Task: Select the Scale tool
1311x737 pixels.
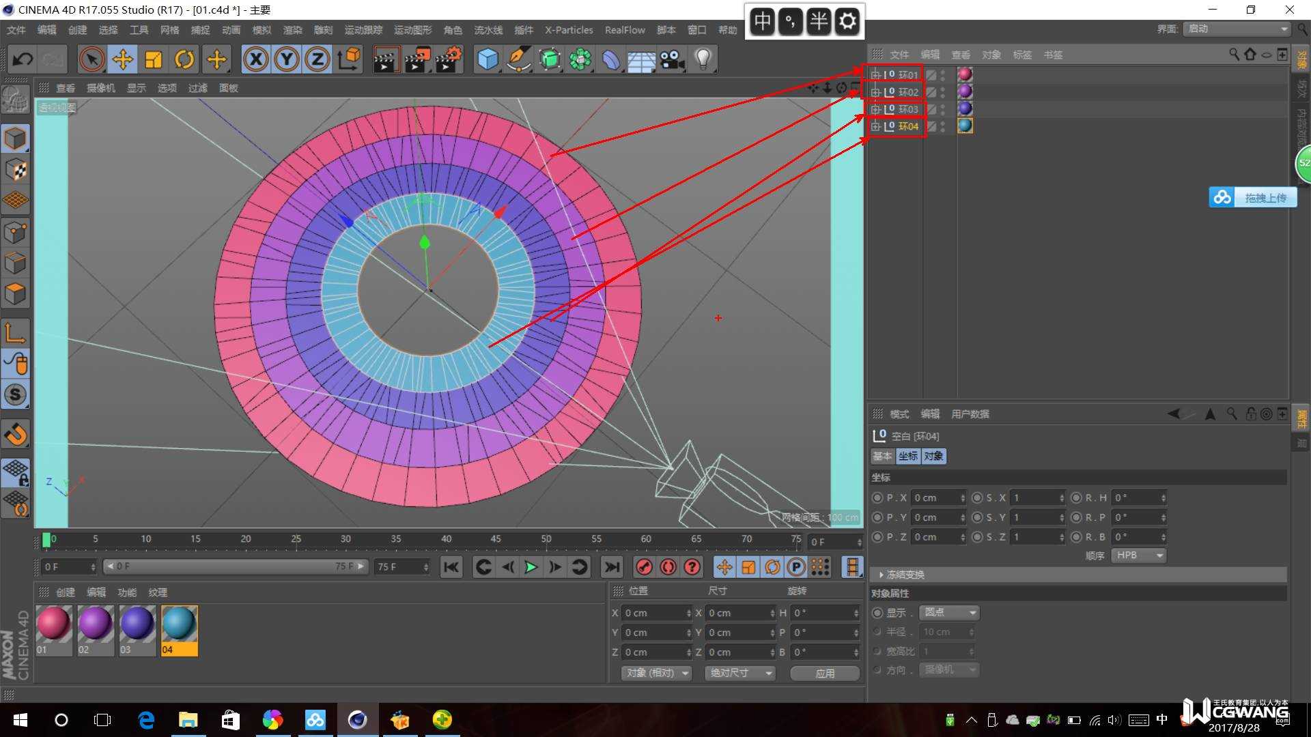Action: point(154,59)
